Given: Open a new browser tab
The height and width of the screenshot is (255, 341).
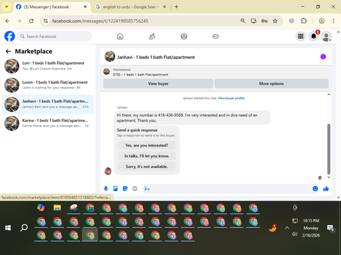Looking at the screenshot, I should pyautogui.click(x=177, y=7).
